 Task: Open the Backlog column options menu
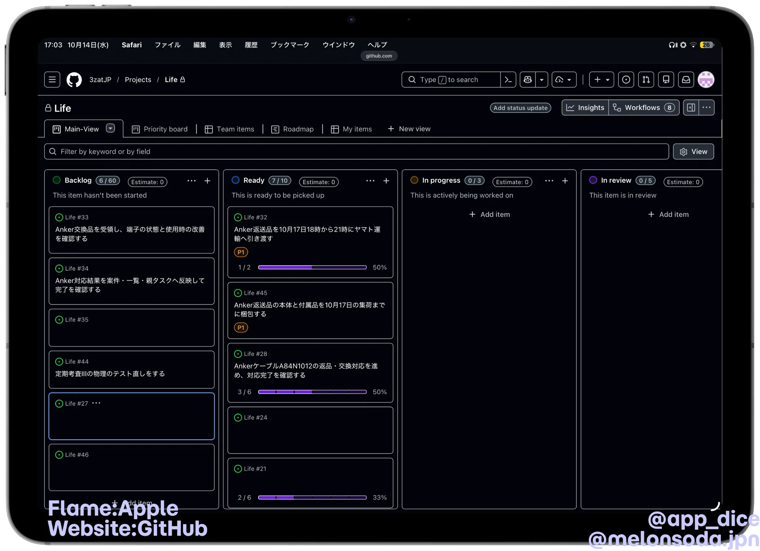(x=191, y=181)
